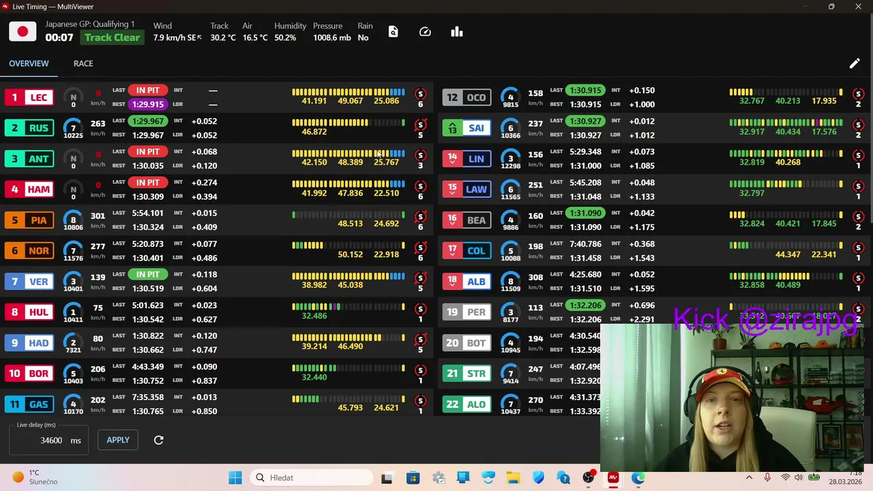
Task: Click OCO's mini sector progress bars
Action: tap(786, 92)
